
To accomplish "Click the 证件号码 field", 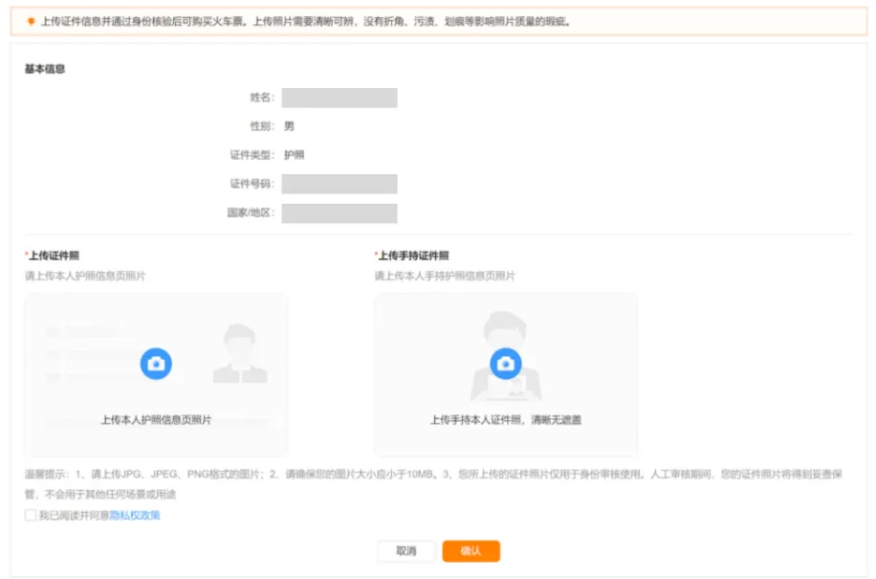I will [339, 184].
